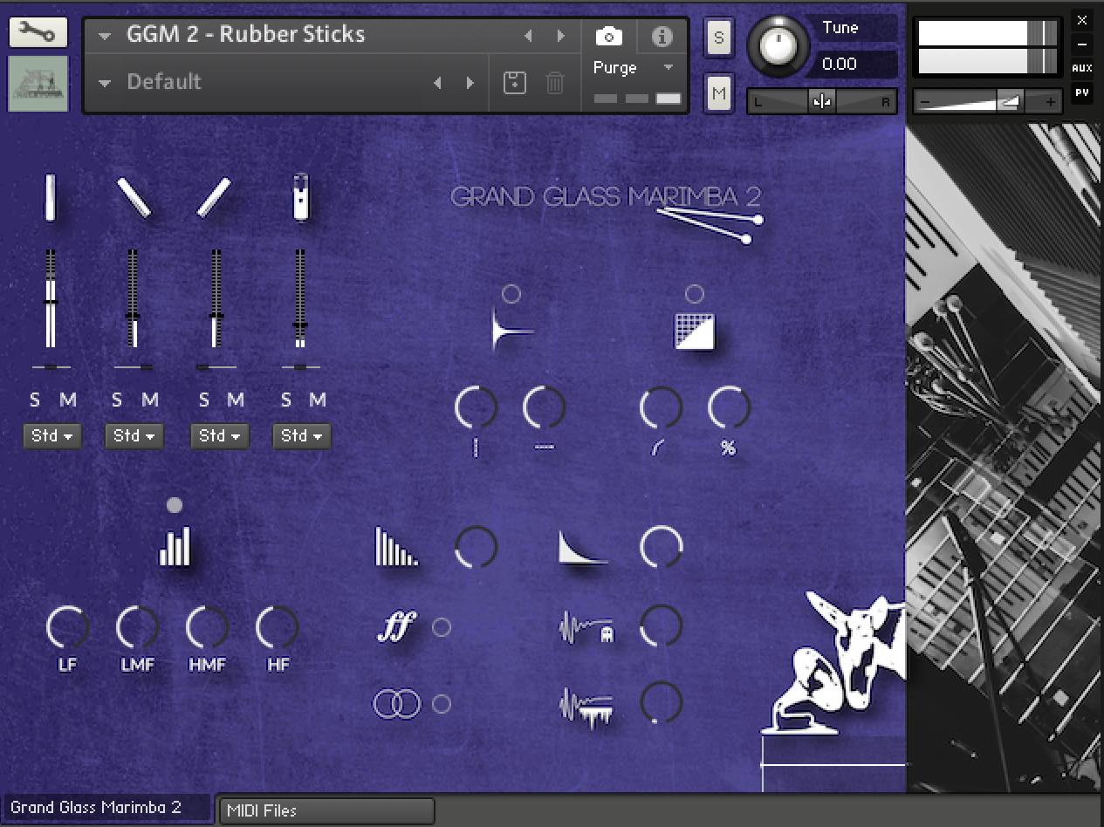Switch to the Grand Glass Marimba 2 tab
The image size is (1104, 827).
[x=107, y=808]
